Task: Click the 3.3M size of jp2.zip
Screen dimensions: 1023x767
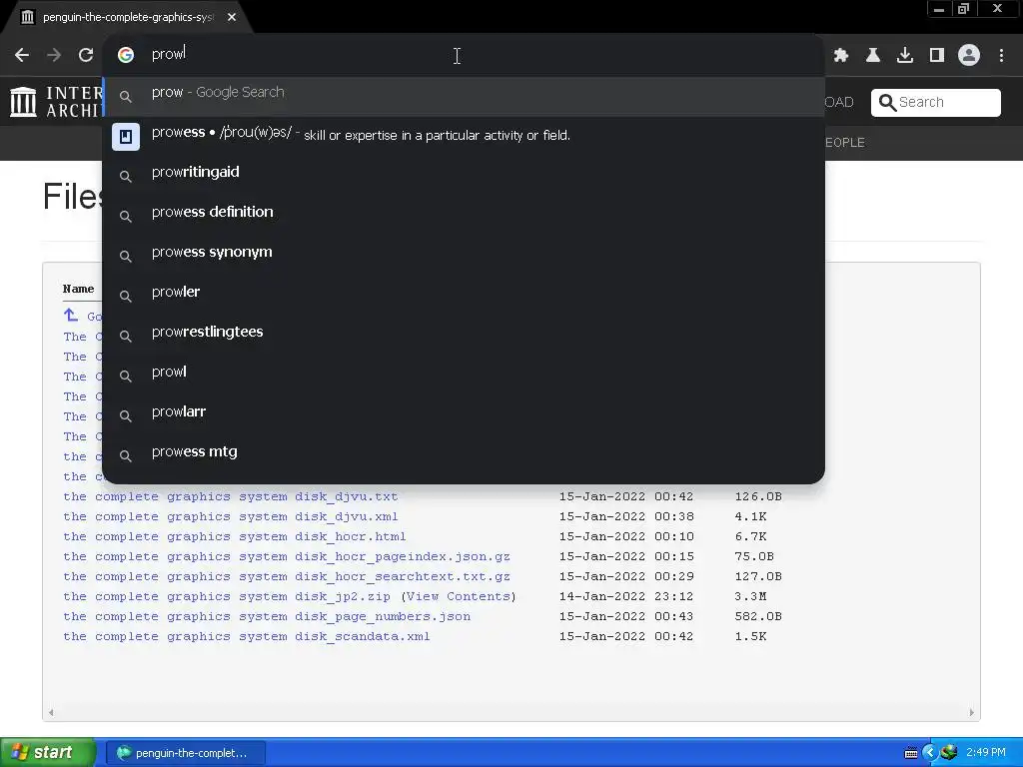Action: point(750,597)
